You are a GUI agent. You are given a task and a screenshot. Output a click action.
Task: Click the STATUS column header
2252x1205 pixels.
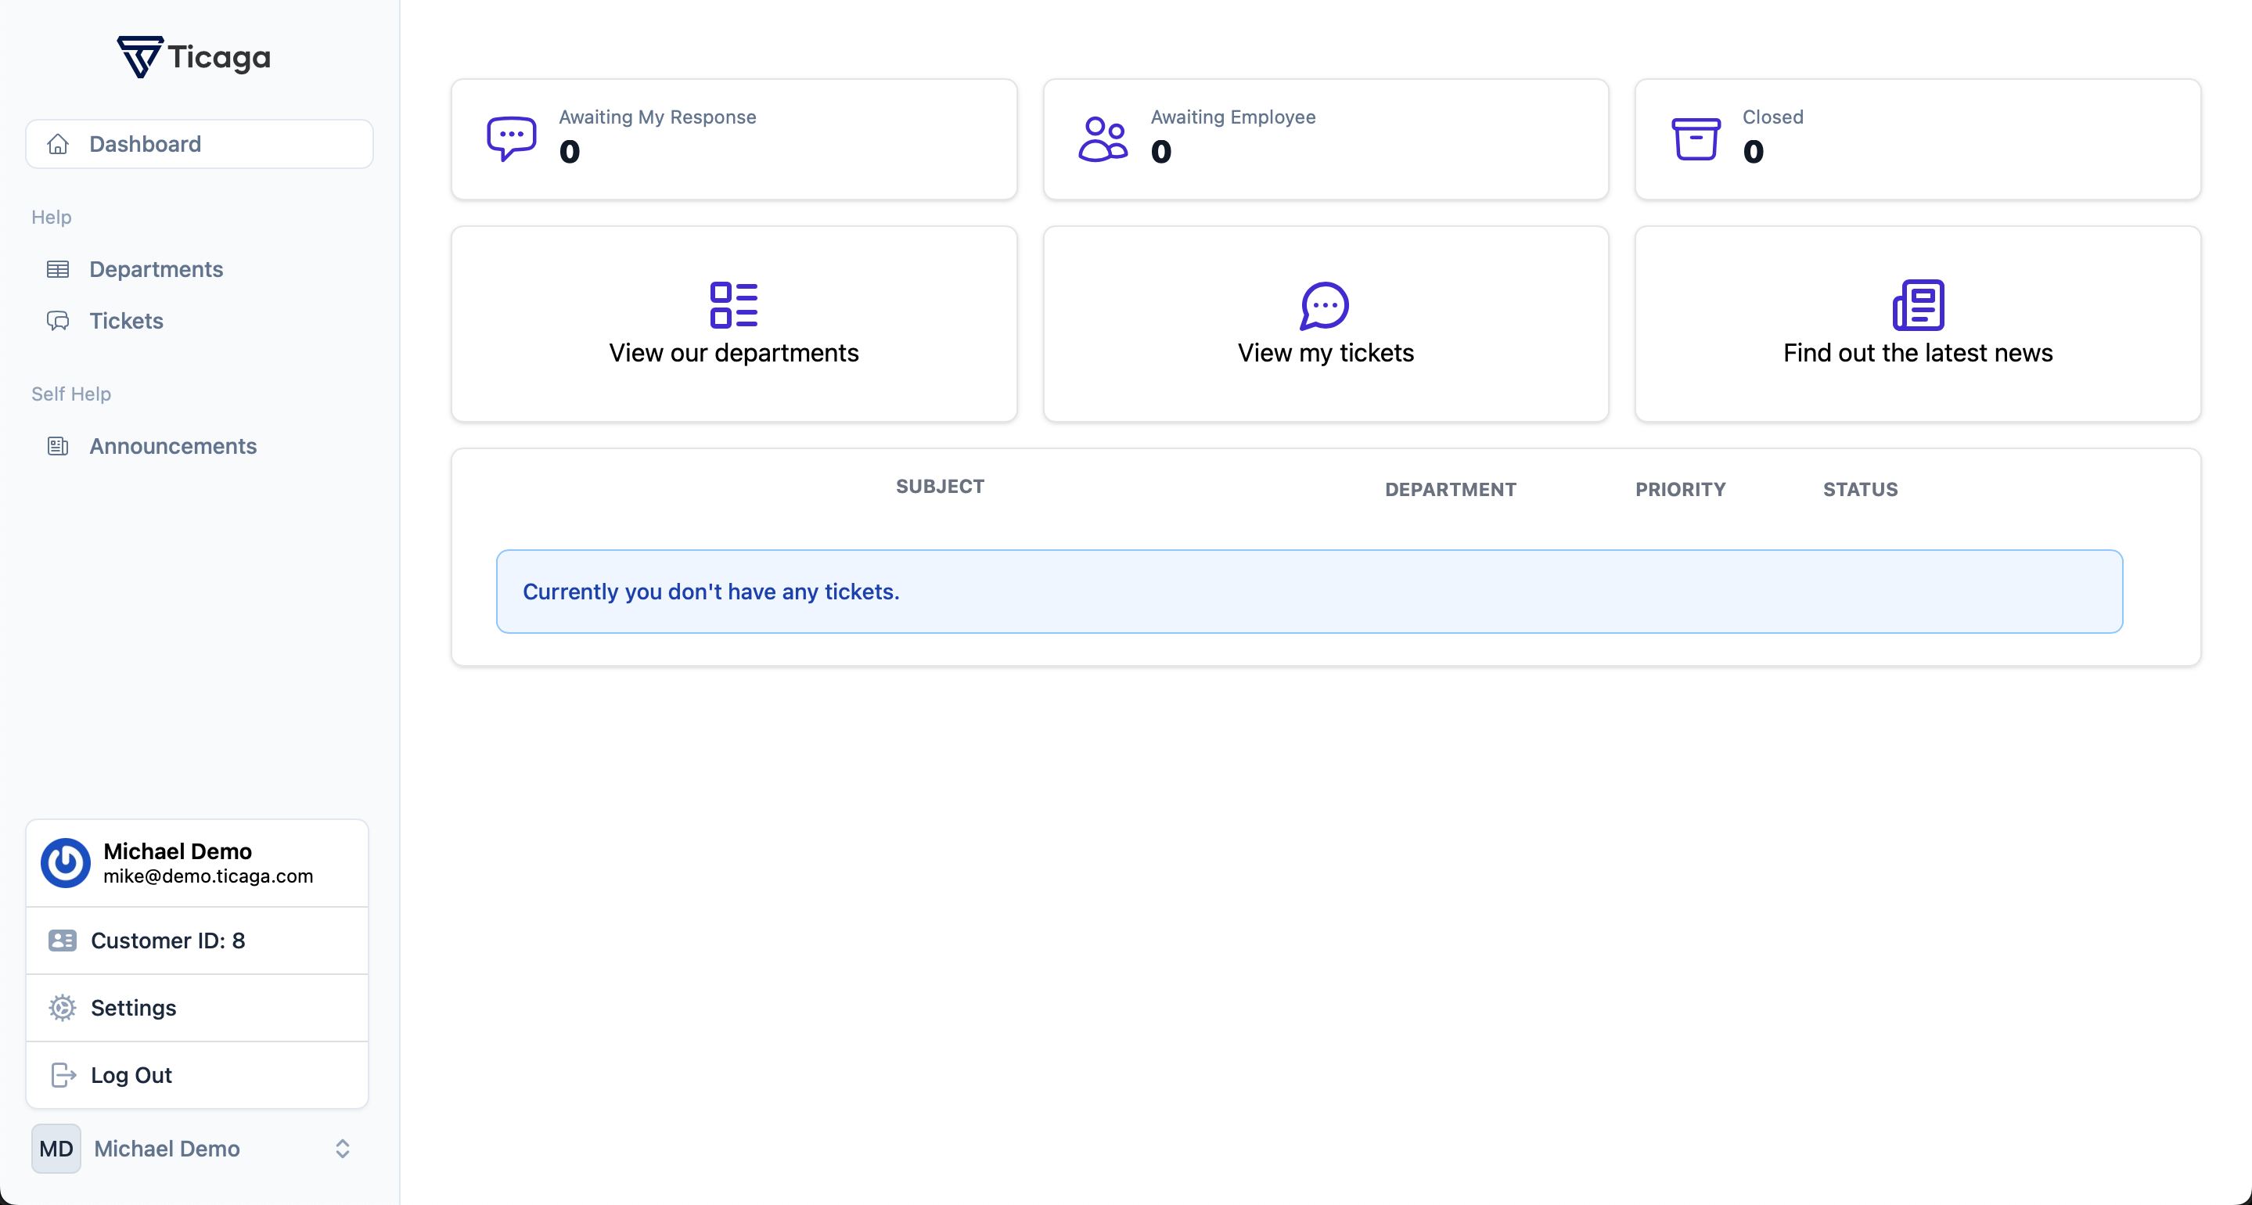(1860, 490)
